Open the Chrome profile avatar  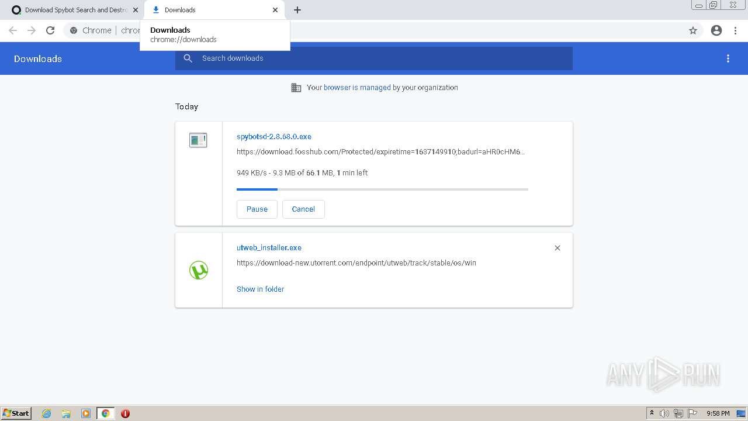[716, 30]
